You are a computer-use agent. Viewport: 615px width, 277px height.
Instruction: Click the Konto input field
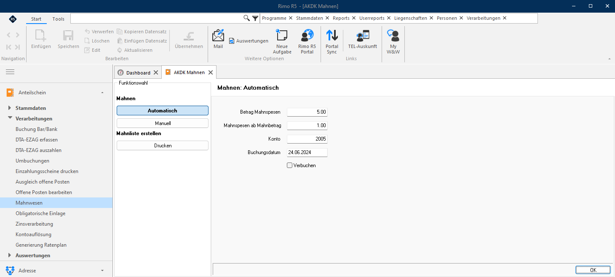coord(307,139)
